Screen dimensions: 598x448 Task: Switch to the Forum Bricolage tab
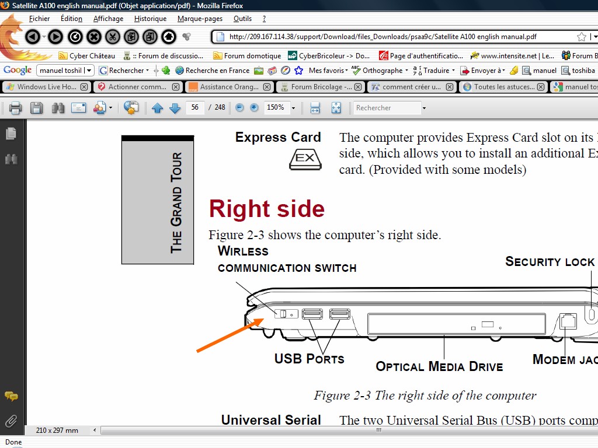(321, 87)
